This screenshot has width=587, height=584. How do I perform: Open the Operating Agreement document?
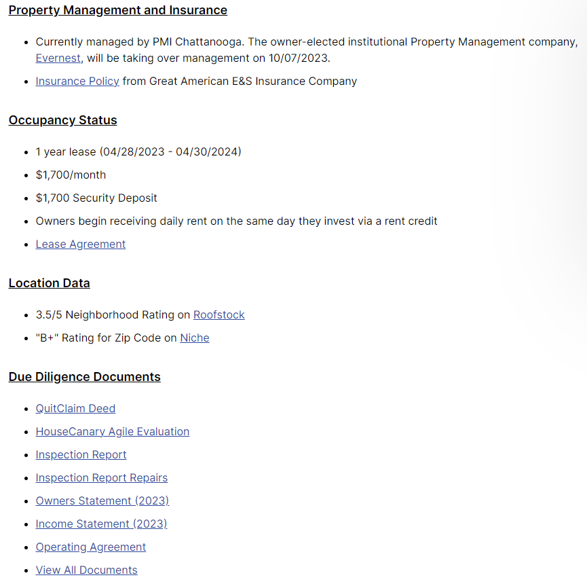(91, 547)
